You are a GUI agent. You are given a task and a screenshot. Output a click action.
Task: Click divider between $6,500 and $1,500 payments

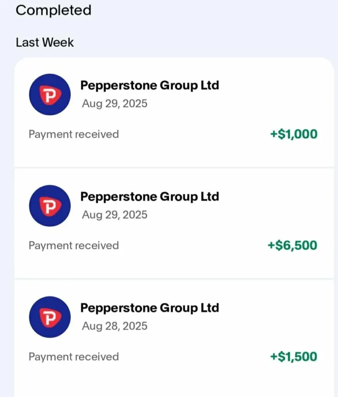pyautogui.click(x=174, y=279)
